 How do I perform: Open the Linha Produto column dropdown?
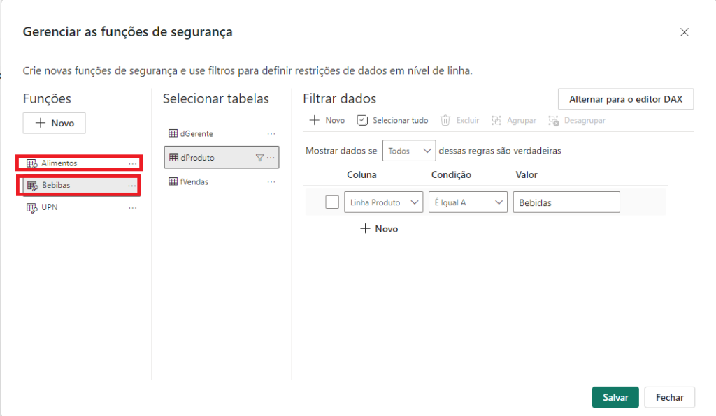pyautogui.click(x=383, y=202)
